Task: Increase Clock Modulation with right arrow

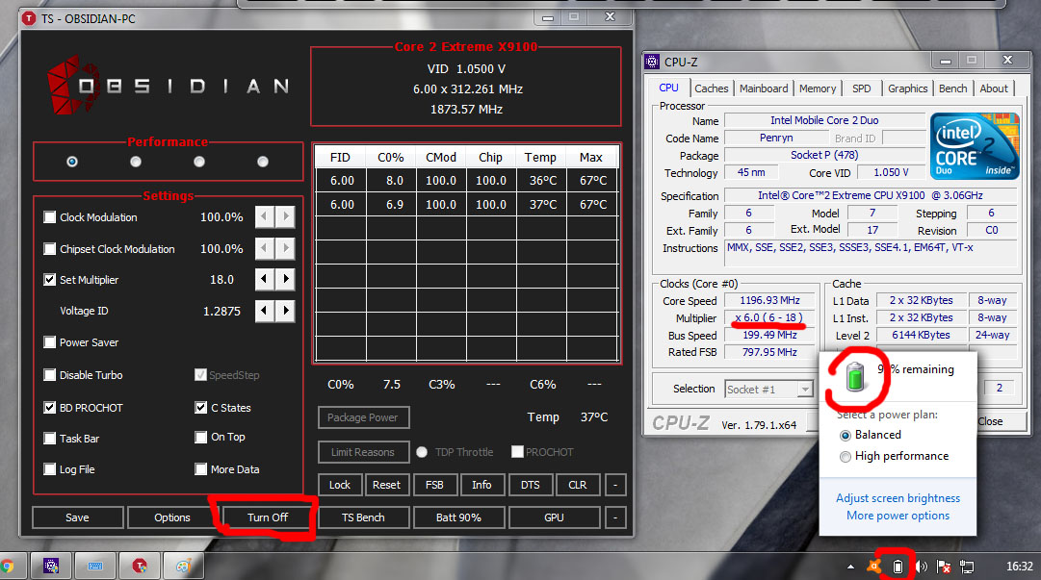Action: tap(285, 216)
